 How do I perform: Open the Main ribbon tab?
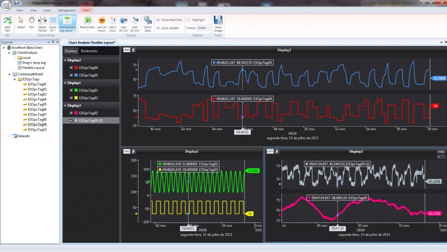[x=20, y=10]
